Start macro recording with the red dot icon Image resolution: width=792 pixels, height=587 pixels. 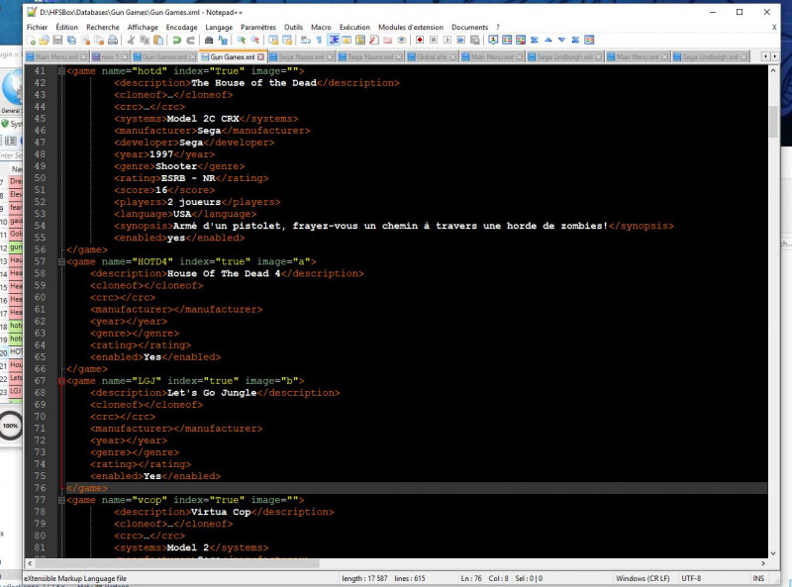(420, 40)
